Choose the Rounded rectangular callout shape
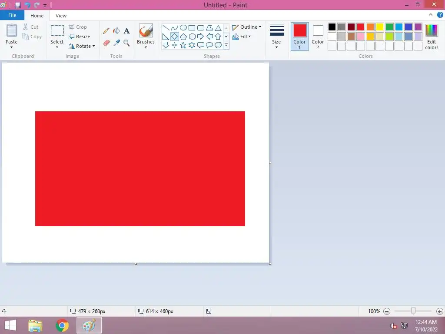The image size is (445, 334). pyautogui.click(x=201, y=45)
